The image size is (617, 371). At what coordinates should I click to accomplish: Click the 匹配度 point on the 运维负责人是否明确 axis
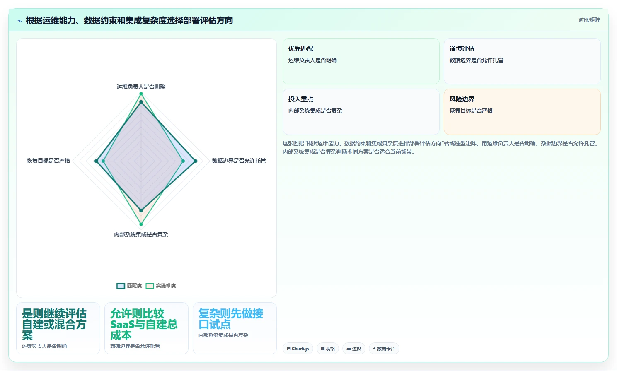(141, 102)
